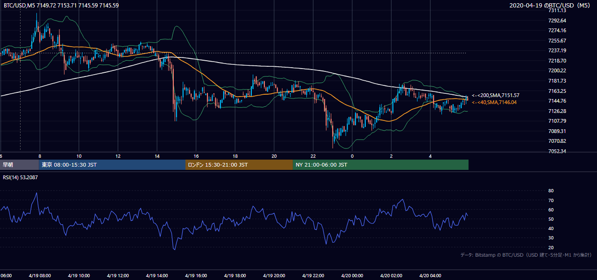Click the 200 SMA label reading 7151.57
The image size is (597, 280).
coord(495,95)
